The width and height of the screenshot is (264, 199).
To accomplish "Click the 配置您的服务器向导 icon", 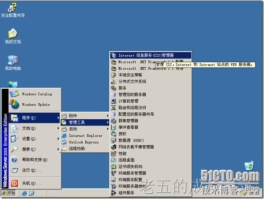I will (114, 114).
